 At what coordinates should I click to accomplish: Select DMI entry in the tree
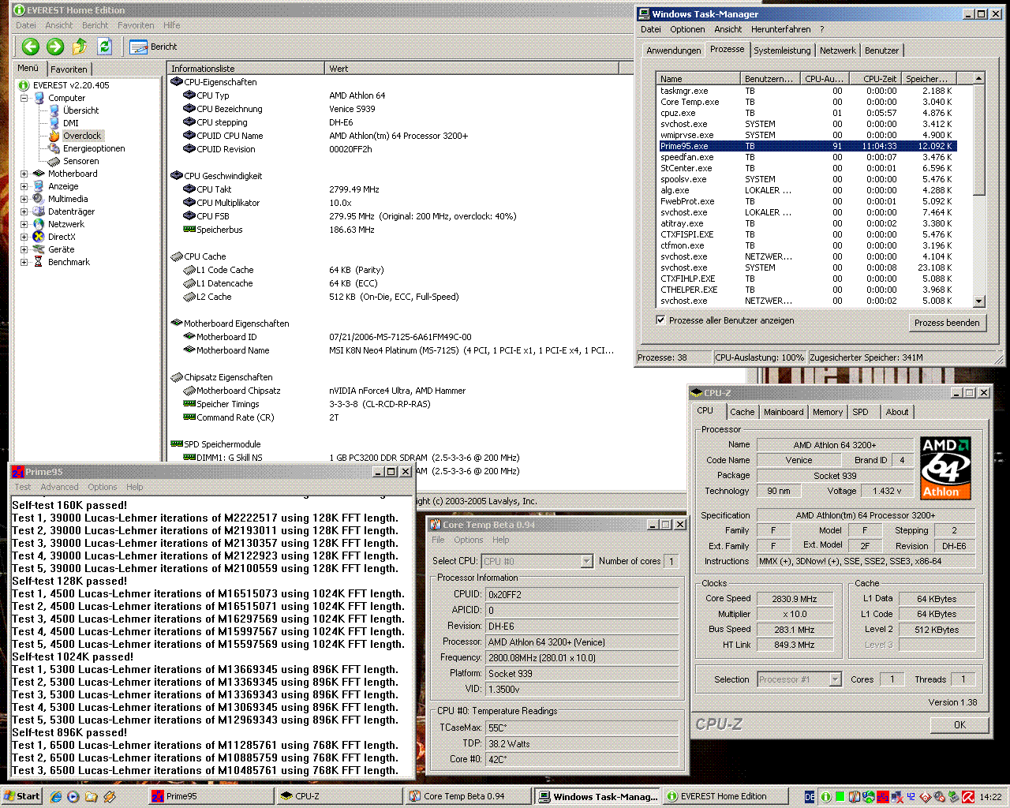coord(71,123)
